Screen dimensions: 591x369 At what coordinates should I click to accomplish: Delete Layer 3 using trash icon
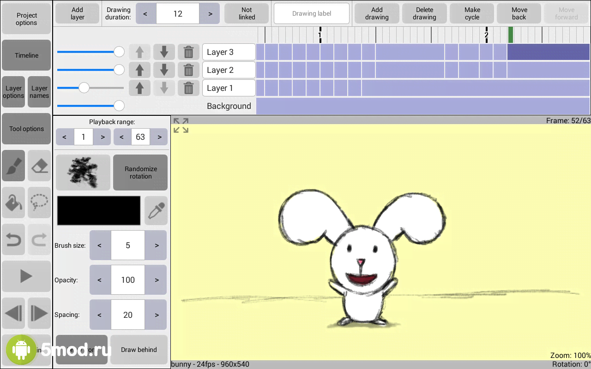(x=188, y=52)
